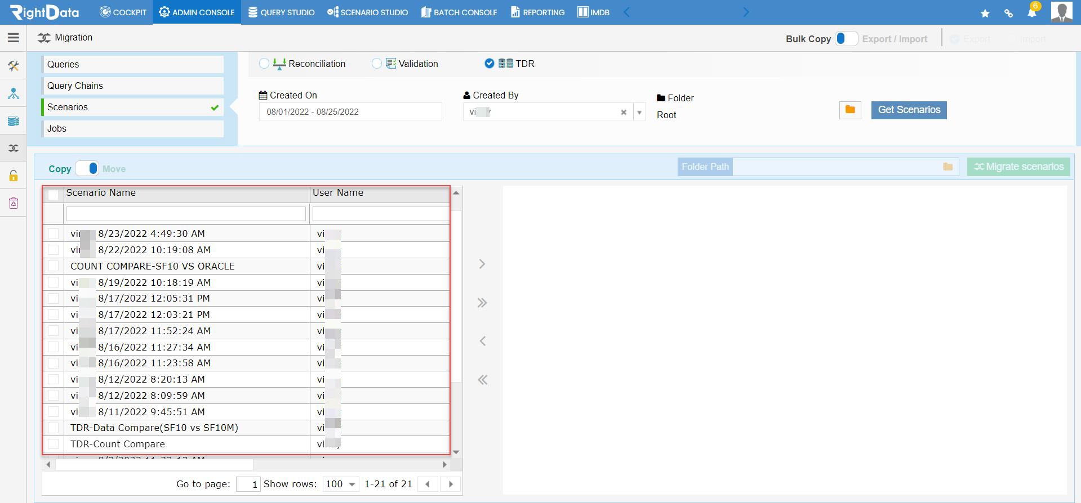Move all scenarios left with double arrow
Viewport: 1081px width, 503px height.
coord(482,380)
